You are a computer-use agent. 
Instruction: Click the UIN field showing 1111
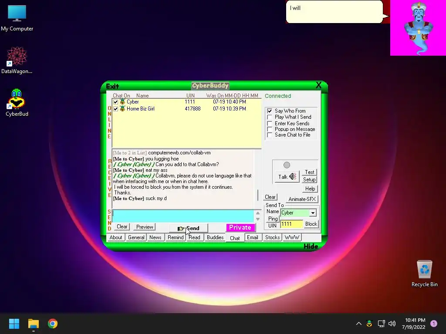[x=291, y=224]
